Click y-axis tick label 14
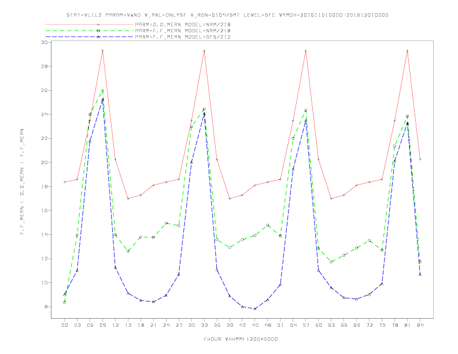The height and width of the screenshot is (354, 458). [45, 234]
